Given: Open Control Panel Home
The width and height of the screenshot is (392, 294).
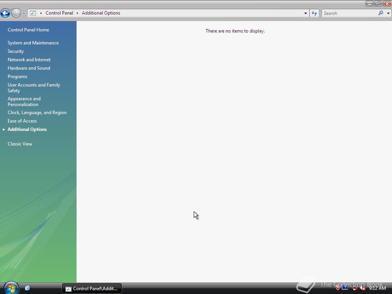Looking at the screenshot, I should [28, 30].
